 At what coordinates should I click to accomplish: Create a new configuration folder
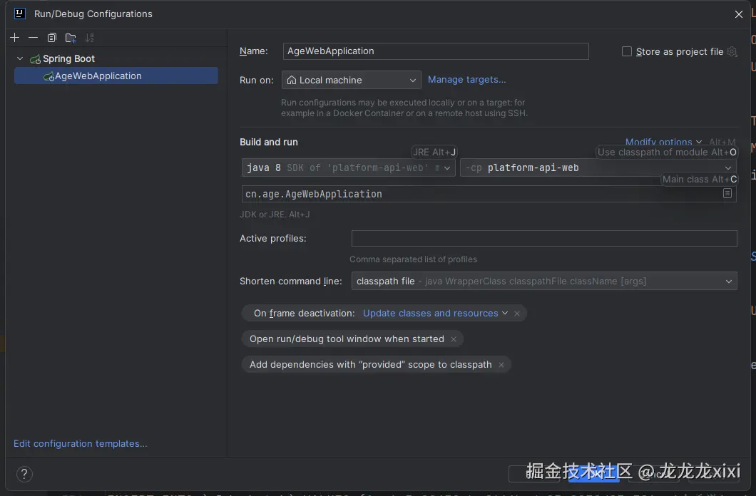[71, 38]
